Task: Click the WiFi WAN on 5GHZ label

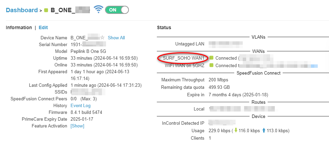Action: coord(184,65)
